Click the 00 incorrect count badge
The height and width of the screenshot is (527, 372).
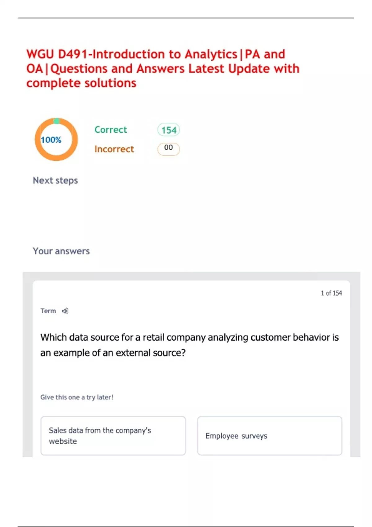(168, 148)
